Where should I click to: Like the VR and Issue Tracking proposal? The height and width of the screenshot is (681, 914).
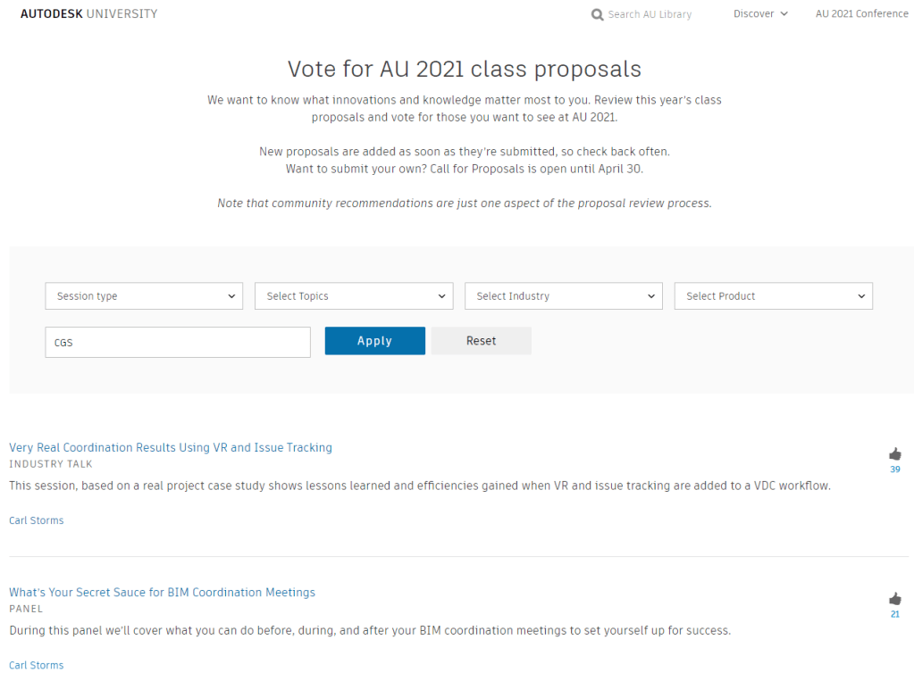pos(895,453)
